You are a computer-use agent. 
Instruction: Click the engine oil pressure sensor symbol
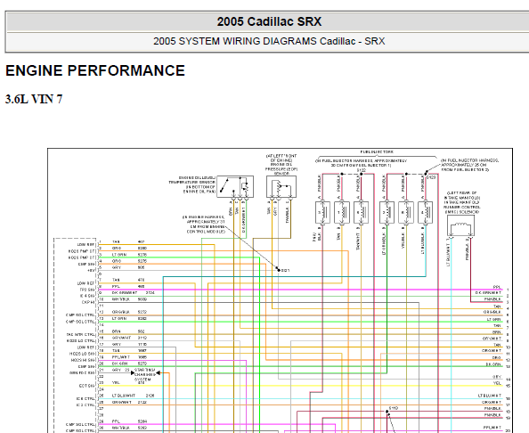pyautogui.click(x=281, y=186)
